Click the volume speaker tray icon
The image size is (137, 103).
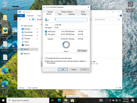tap(120, 101)
